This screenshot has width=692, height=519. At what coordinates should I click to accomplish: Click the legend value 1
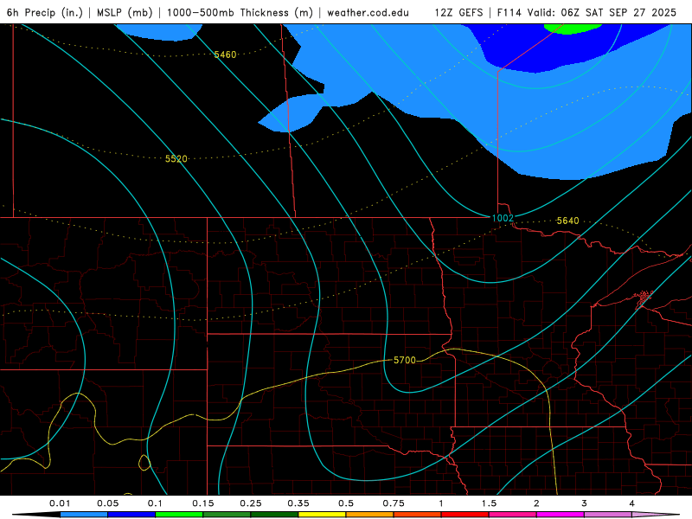click(441, 503)
